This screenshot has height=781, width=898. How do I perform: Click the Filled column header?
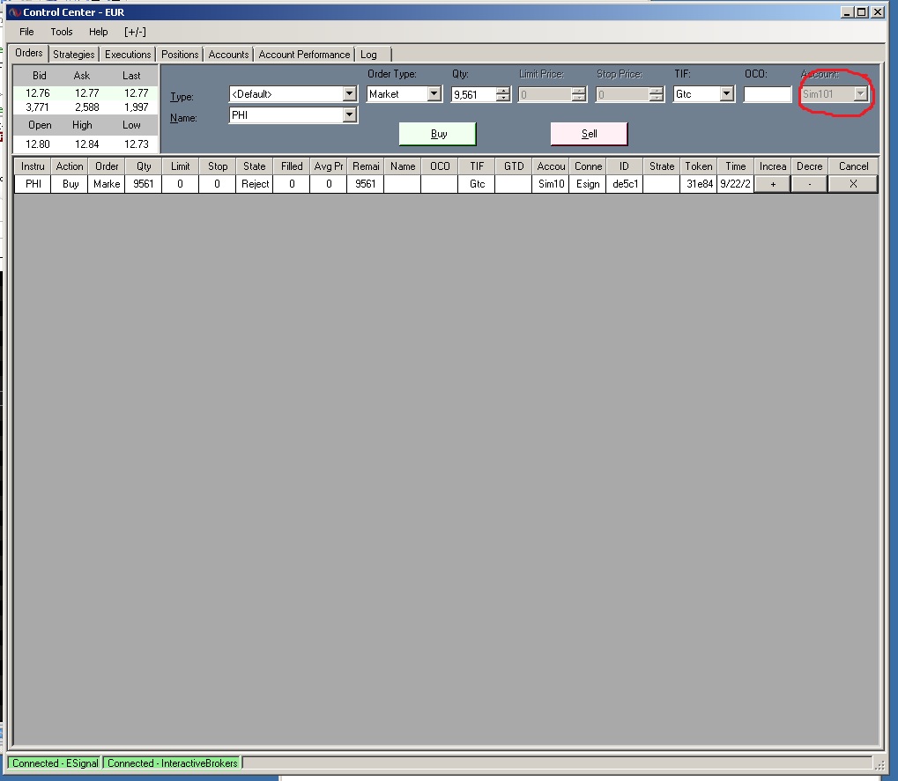pos(292,166)
